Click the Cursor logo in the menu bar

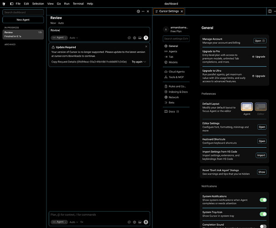[x=4, y=4]
